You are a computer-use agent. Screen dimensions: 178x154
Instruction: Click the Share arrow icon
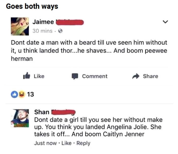[136, 76]
